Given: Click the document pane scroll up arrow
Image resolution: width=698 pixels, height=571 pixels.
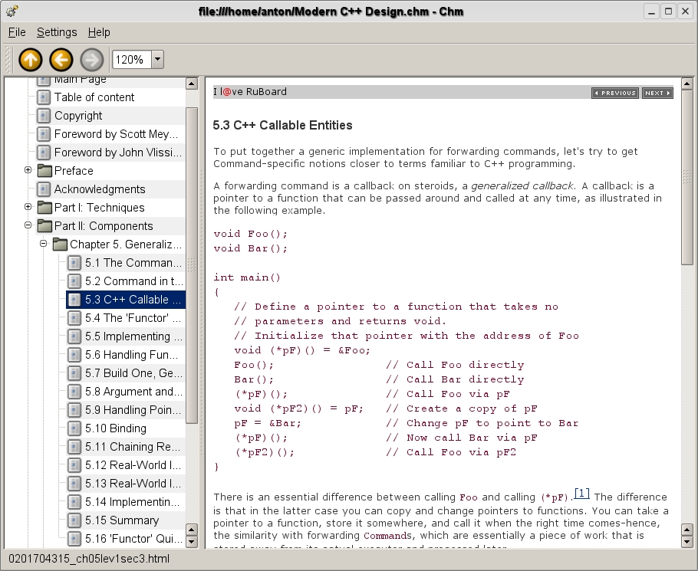Looking at the screenshot, I should [686, 84].
